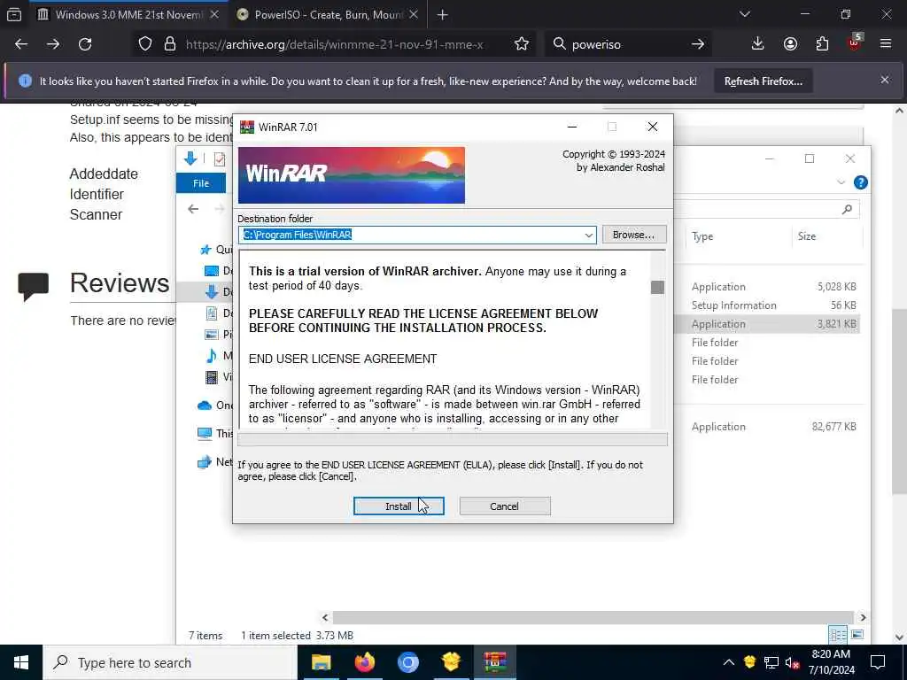907x680 pixels.
Task: Open the list all tabs dropdown
Action: tap(744, 14)
